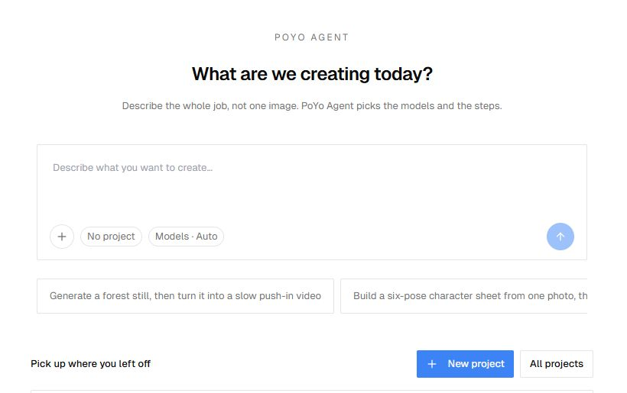This screenshot has width=627, height=393.
Task: Click the 'Pick up where you left off' heading
Action: click(91, 364)
